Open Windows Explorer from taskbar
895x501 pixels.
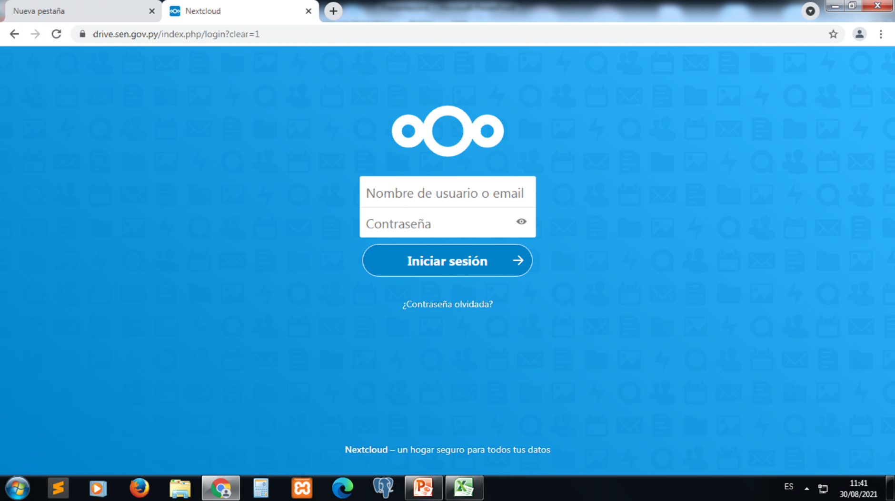[x=180, y=488]
